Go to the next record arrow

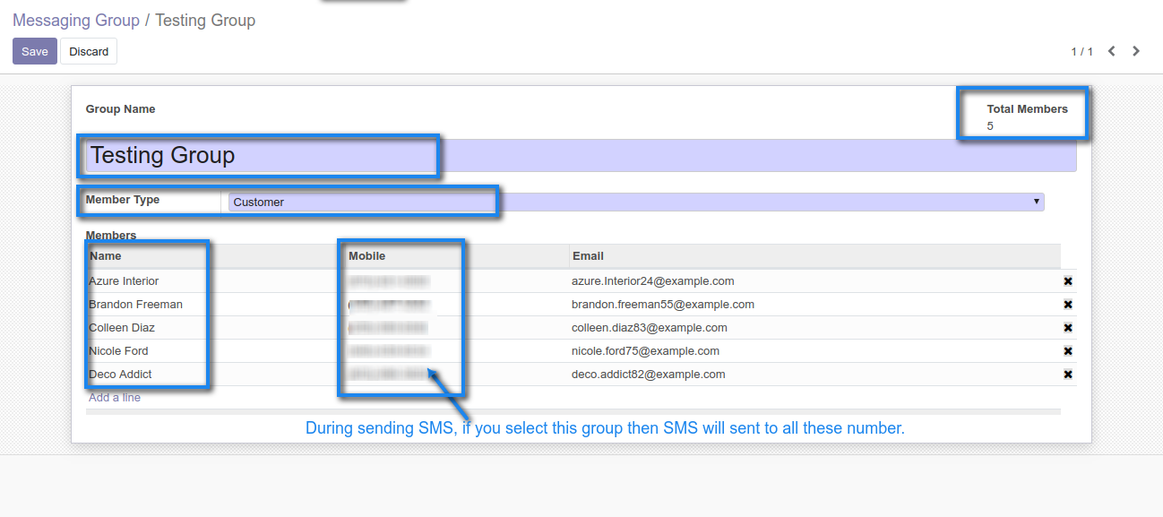point(1136,51)
